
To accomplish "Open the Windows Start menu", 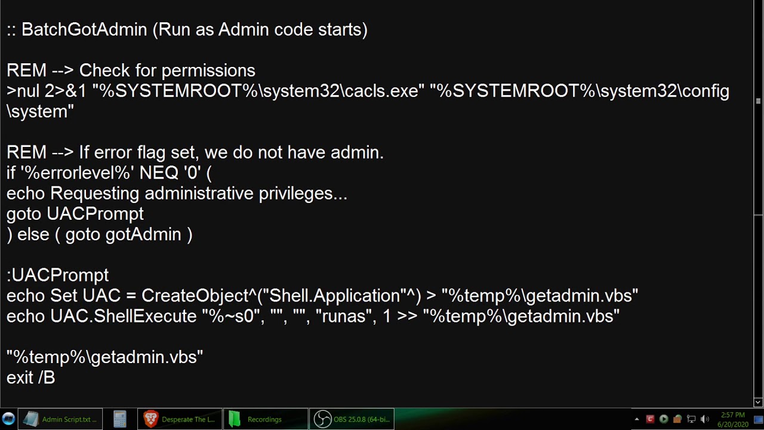I will [8, 419].
